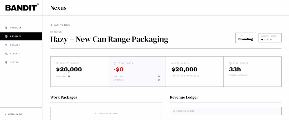
Task: Select the System menu entry
Action: click(14, 62)
